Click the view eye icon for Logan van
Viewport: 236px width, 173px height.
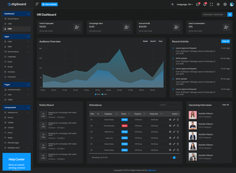click(x=170, y=138)
